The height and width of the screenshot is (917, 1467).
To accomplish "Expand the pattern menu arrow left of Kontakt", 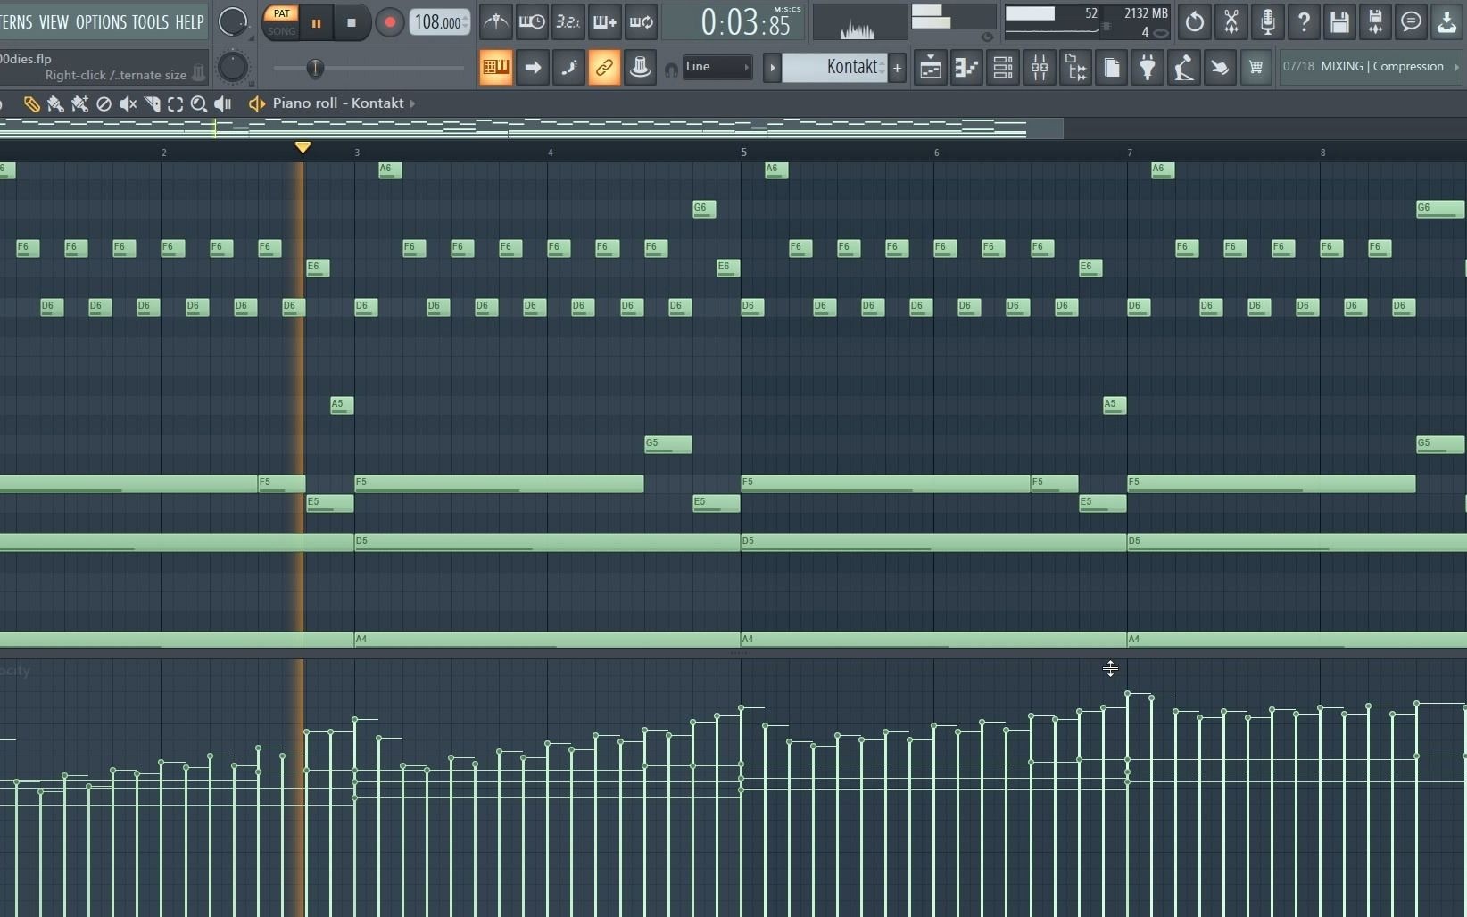I will tap(772, 67).
